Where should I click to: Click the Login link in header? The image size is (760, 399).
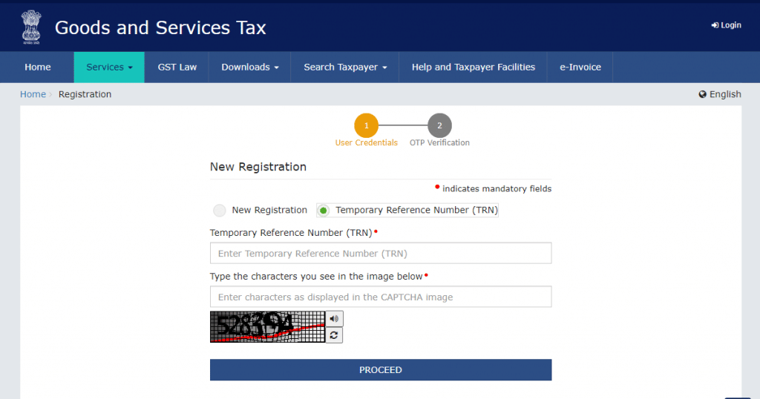[726, 25]
